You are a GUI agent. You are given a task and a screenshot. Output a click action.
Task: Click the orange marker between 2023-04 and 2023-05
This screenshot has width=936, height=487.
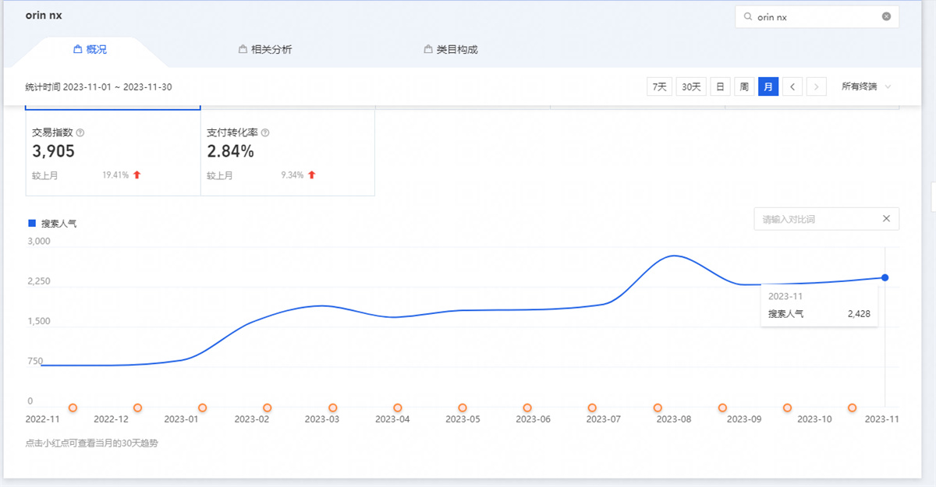[397, 408]
